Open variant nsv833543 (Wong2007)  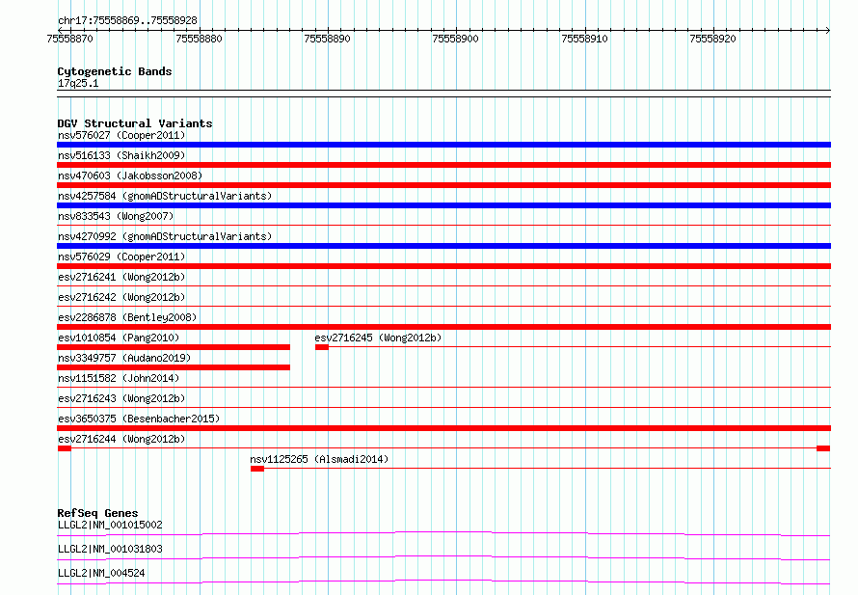click(116, 216)
